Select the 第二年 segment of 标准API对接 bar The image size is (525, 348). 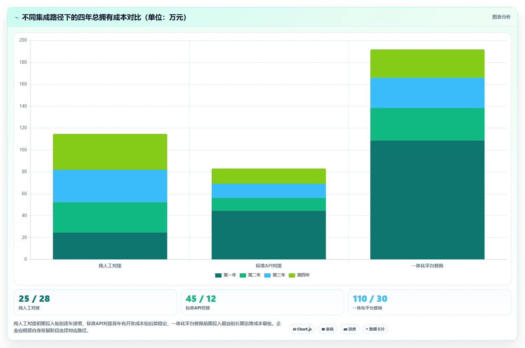[269, 204]
